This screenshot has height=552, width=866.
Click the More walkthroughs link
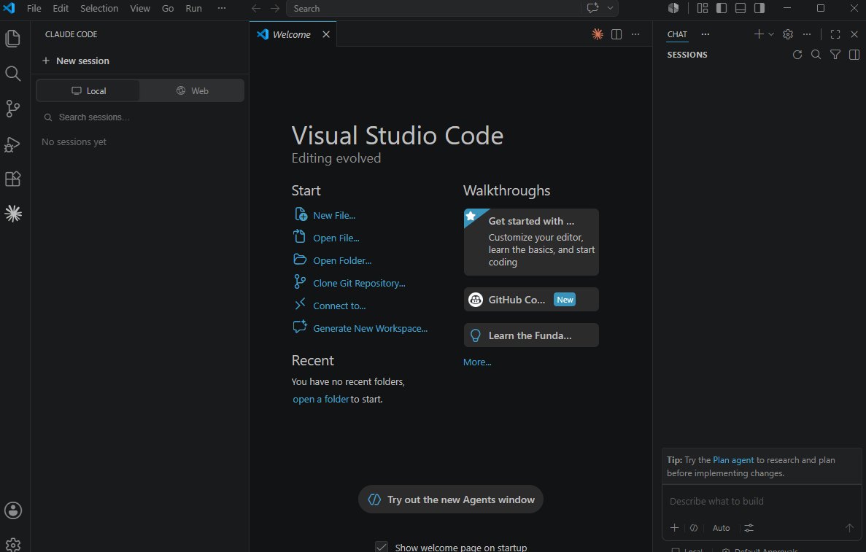[x=477, y=362]
